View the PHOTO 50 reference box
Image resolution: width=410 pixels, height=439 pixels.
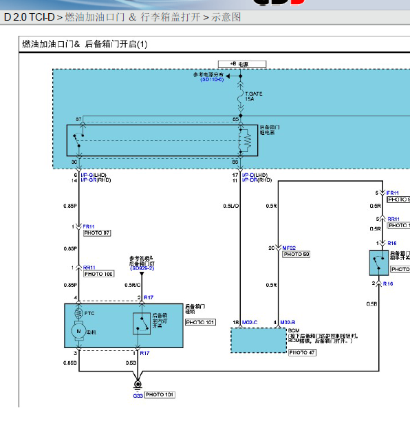click(x=296, y=254)
